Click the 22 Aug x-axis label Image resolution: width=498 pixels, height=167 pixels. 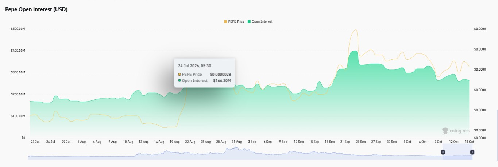click(190, 141)
